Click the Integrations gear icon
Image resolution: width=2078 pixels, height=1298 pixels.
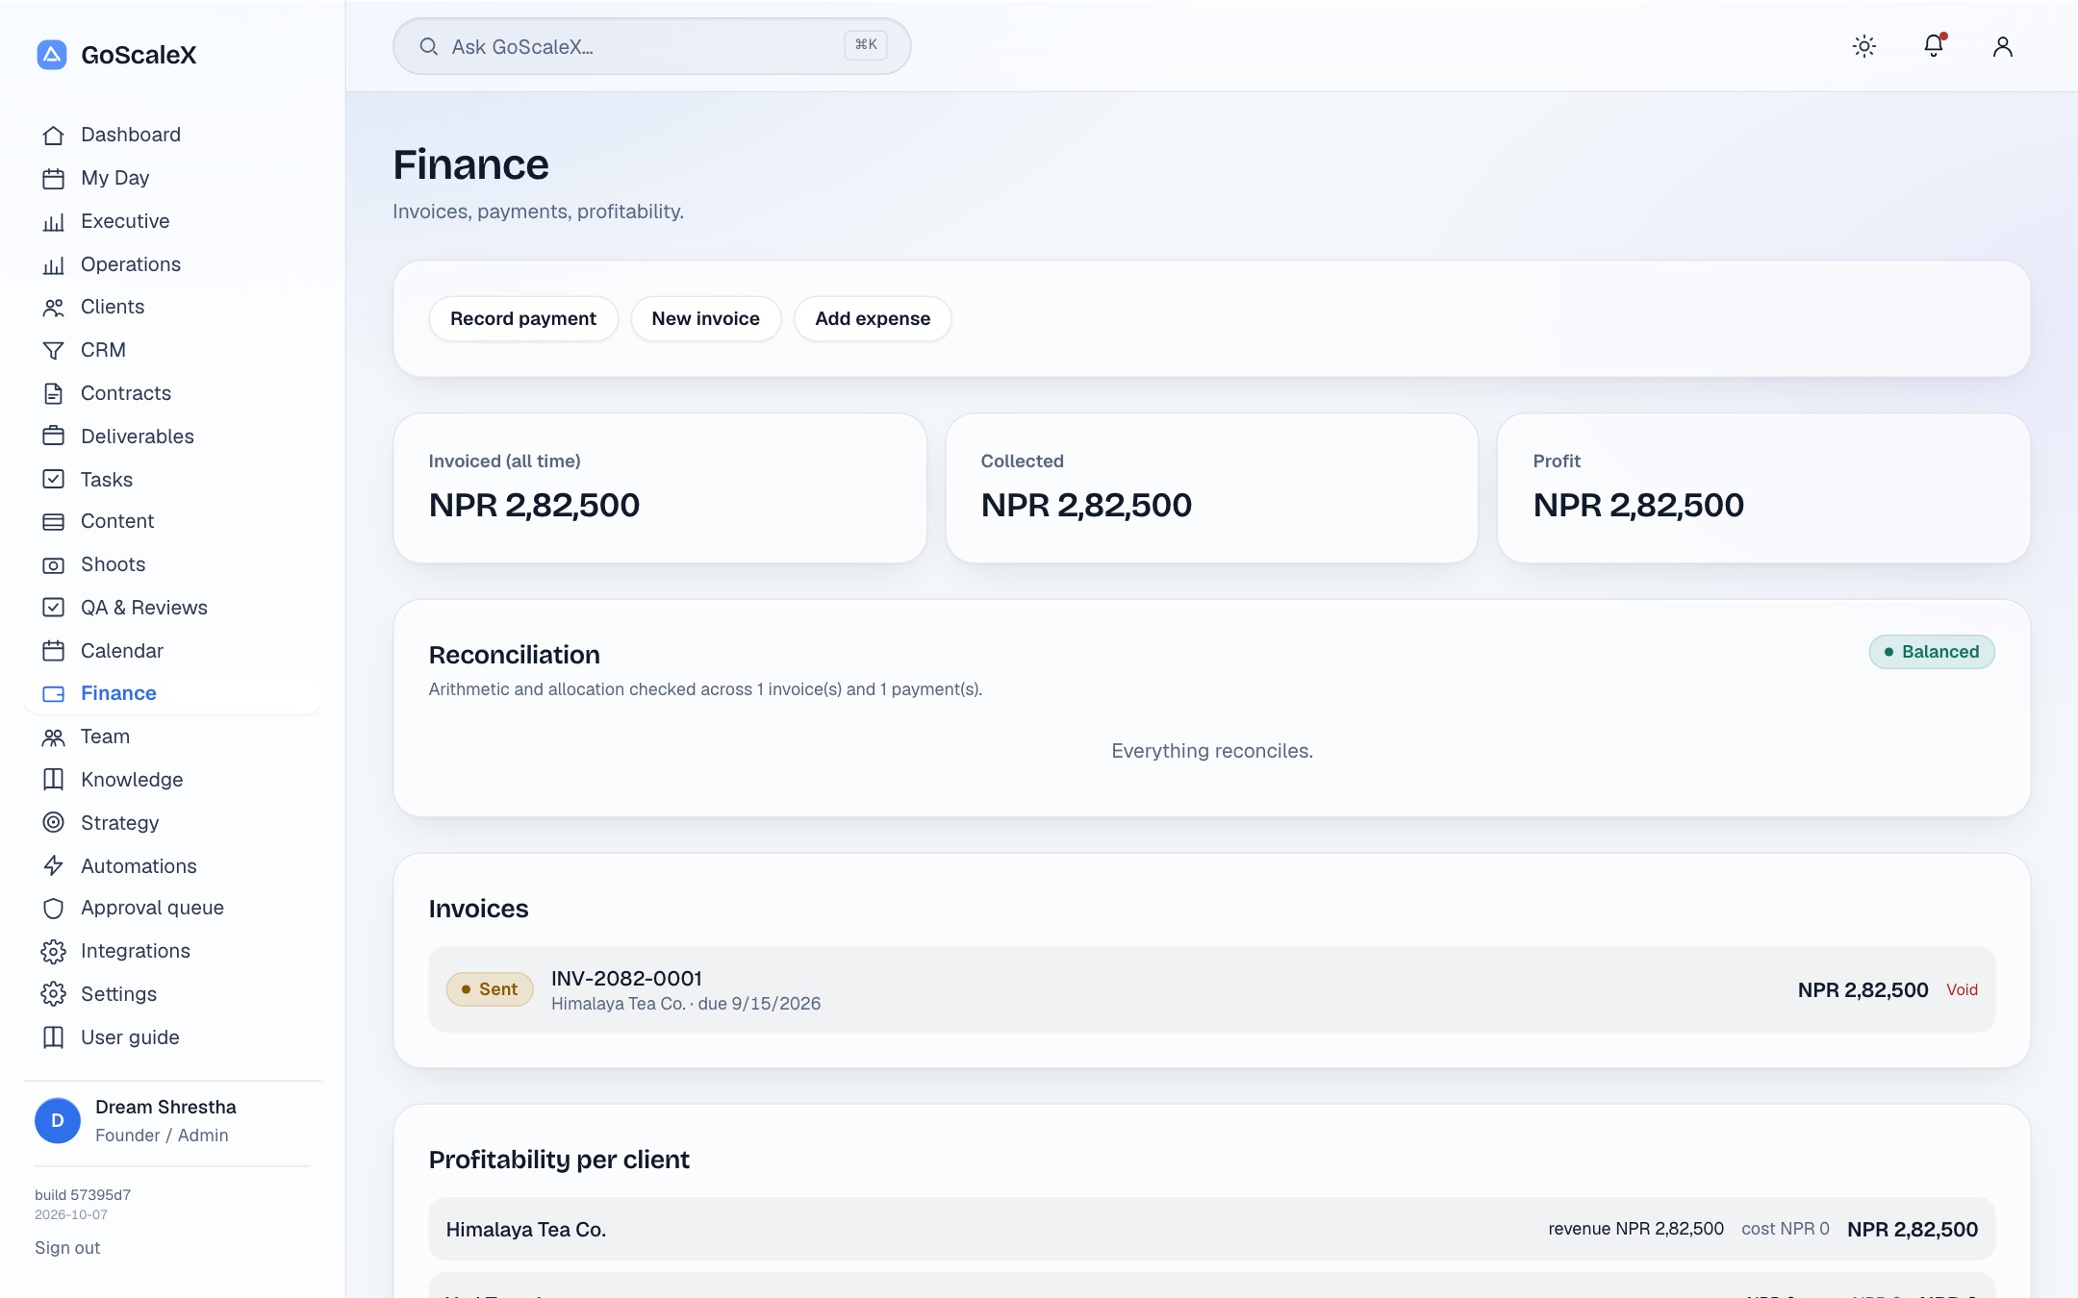[x=54, y=952]
